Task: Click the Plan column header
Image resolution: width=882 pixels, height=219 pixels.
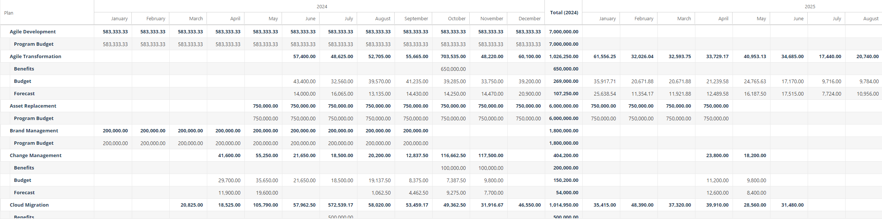Action: [47, 13]
